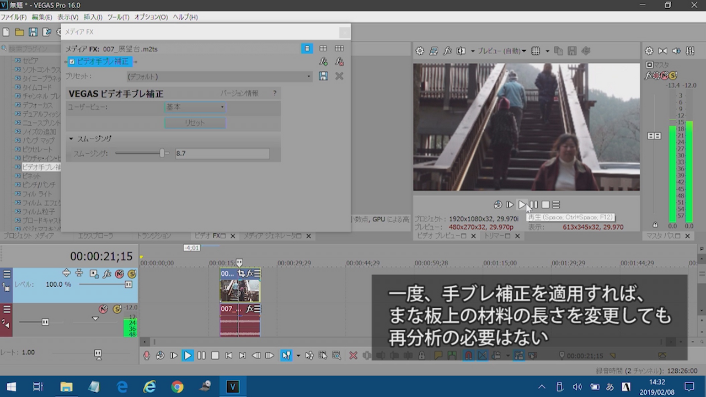Uncheck the ビデオ手ブレ補正 effect checkbox
This screenshot has height=397, width=706.
coord(72,62)
